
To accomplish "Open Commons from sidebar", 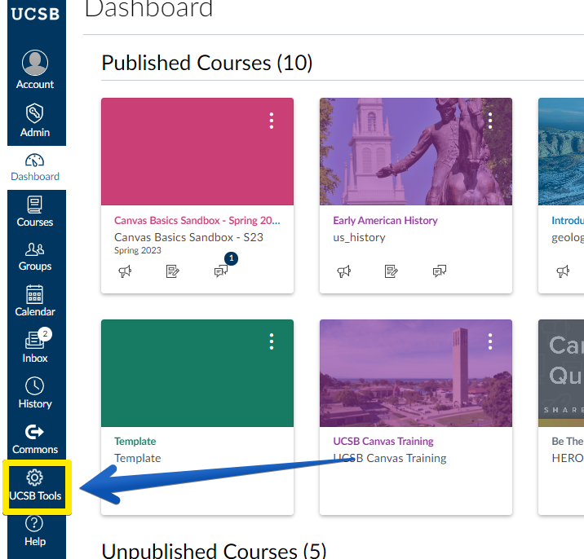I will 35,439.
